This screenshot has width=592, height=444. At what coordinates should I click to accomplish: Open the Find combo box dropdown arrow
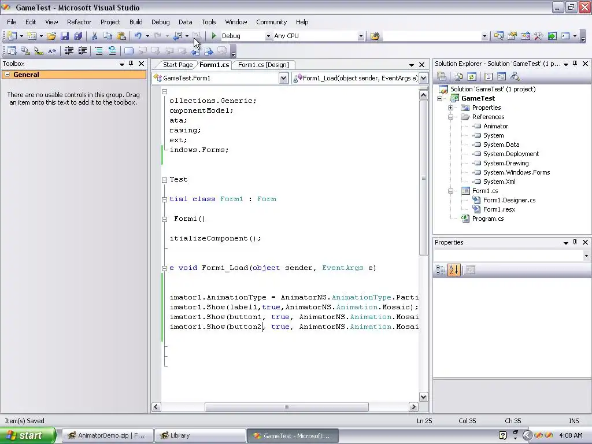484,36
